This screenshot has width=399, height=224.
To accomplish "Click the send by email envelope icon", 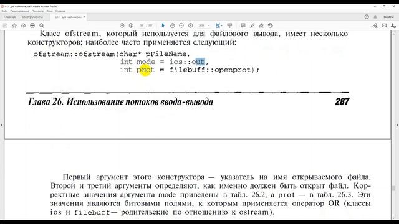I will point(384,26).
